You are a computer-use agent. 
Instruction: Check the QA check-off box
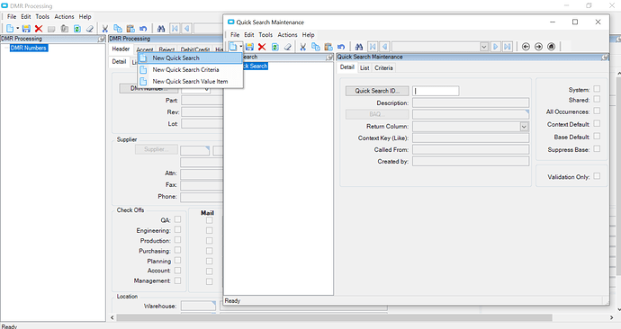point(177,219)
